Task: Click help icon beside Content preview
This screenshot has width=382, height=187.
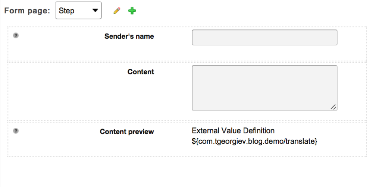Action: coord(16,131)
